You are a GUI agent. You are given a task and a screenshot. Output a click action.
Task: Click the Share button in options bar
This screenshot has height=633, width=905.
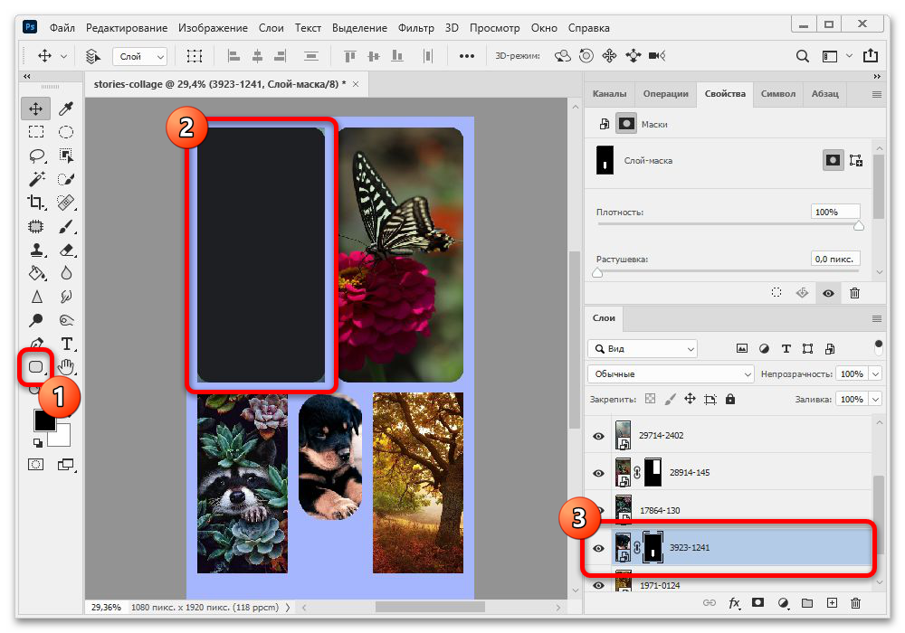870,56
